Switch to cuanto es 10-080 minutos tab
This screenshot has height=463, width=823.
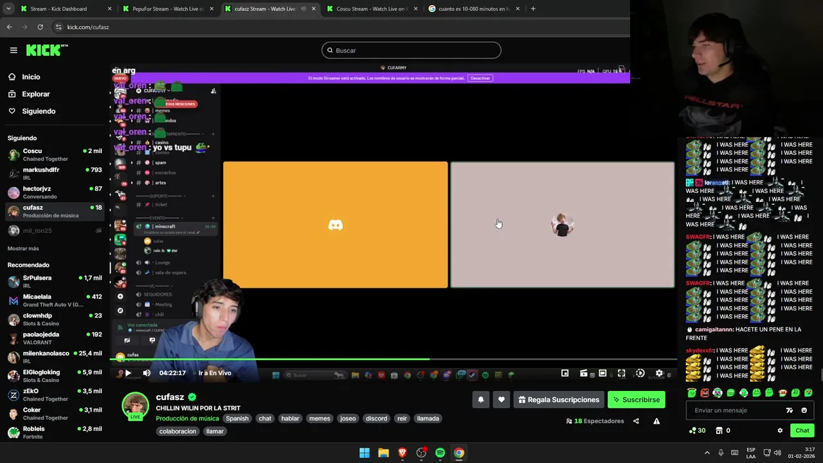(x=474, y=9)
